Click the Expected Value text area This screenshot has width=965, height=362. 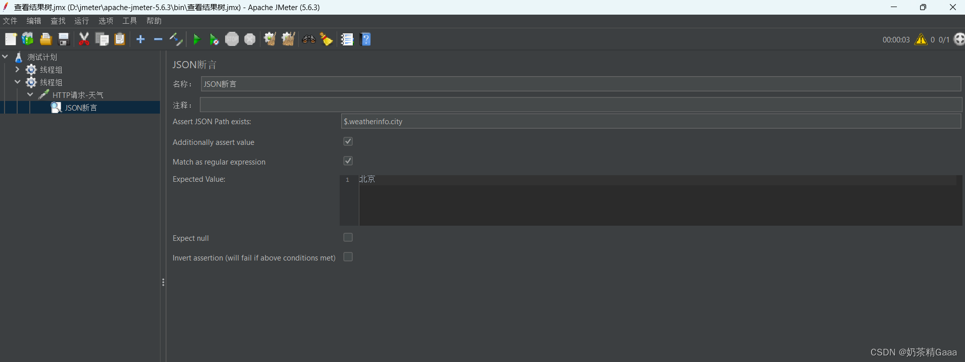click(x=660, y=200)
